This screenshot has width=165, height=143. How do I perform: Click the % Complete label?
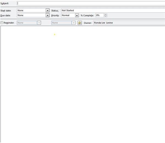click(87, 16)
